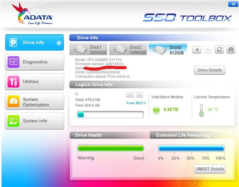Click the Free: 89,0 % text

(x=136, y=103)
